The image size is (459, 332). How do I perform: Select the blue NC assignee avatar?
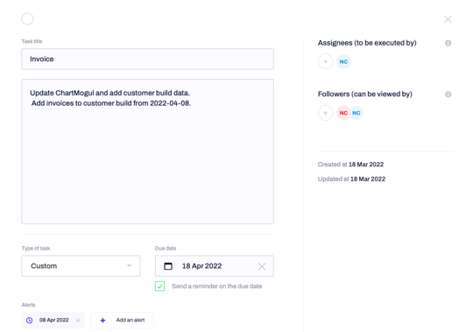tap(343, 62)
